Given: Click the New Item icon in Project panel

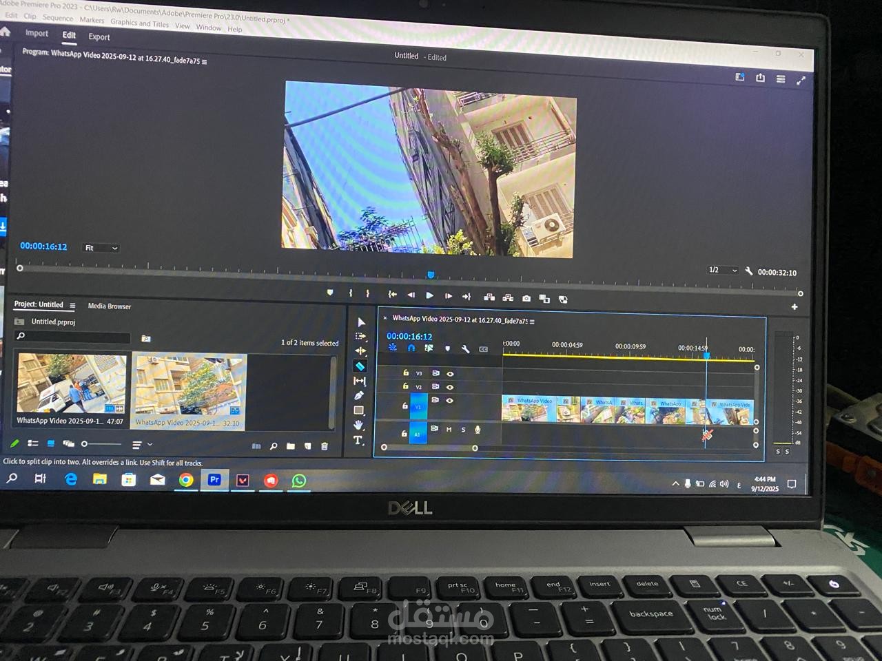Looking at the screenshot, I should [307, 446].
